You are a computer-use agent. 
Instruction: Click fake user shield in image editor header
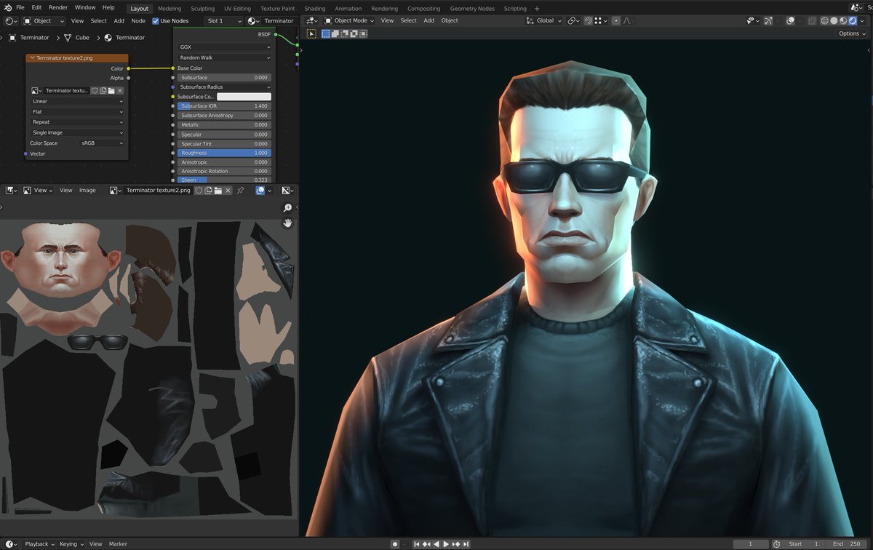tap(198, 191)
